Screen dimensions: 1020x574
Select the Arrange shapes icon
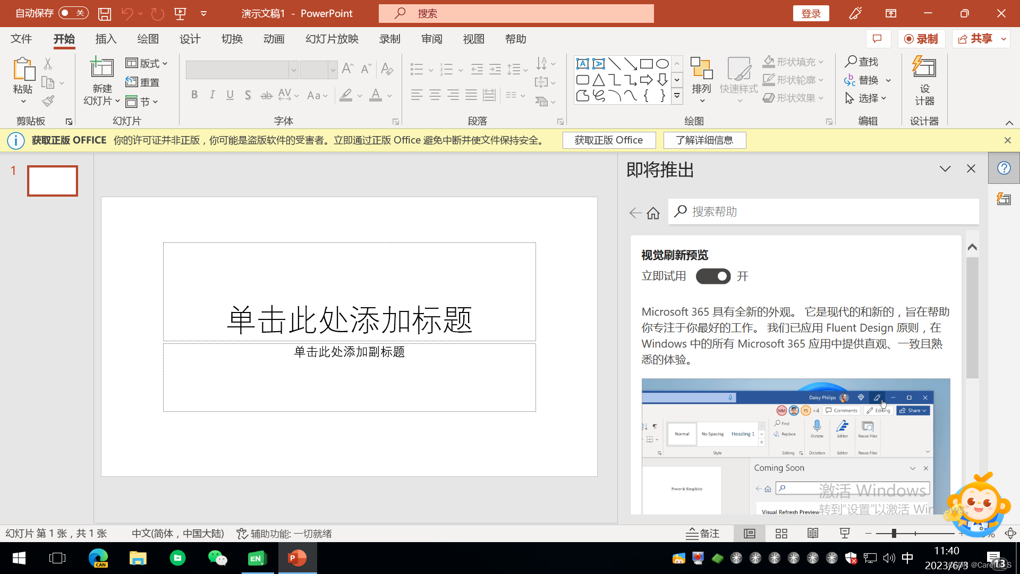[x=701, y=69]
